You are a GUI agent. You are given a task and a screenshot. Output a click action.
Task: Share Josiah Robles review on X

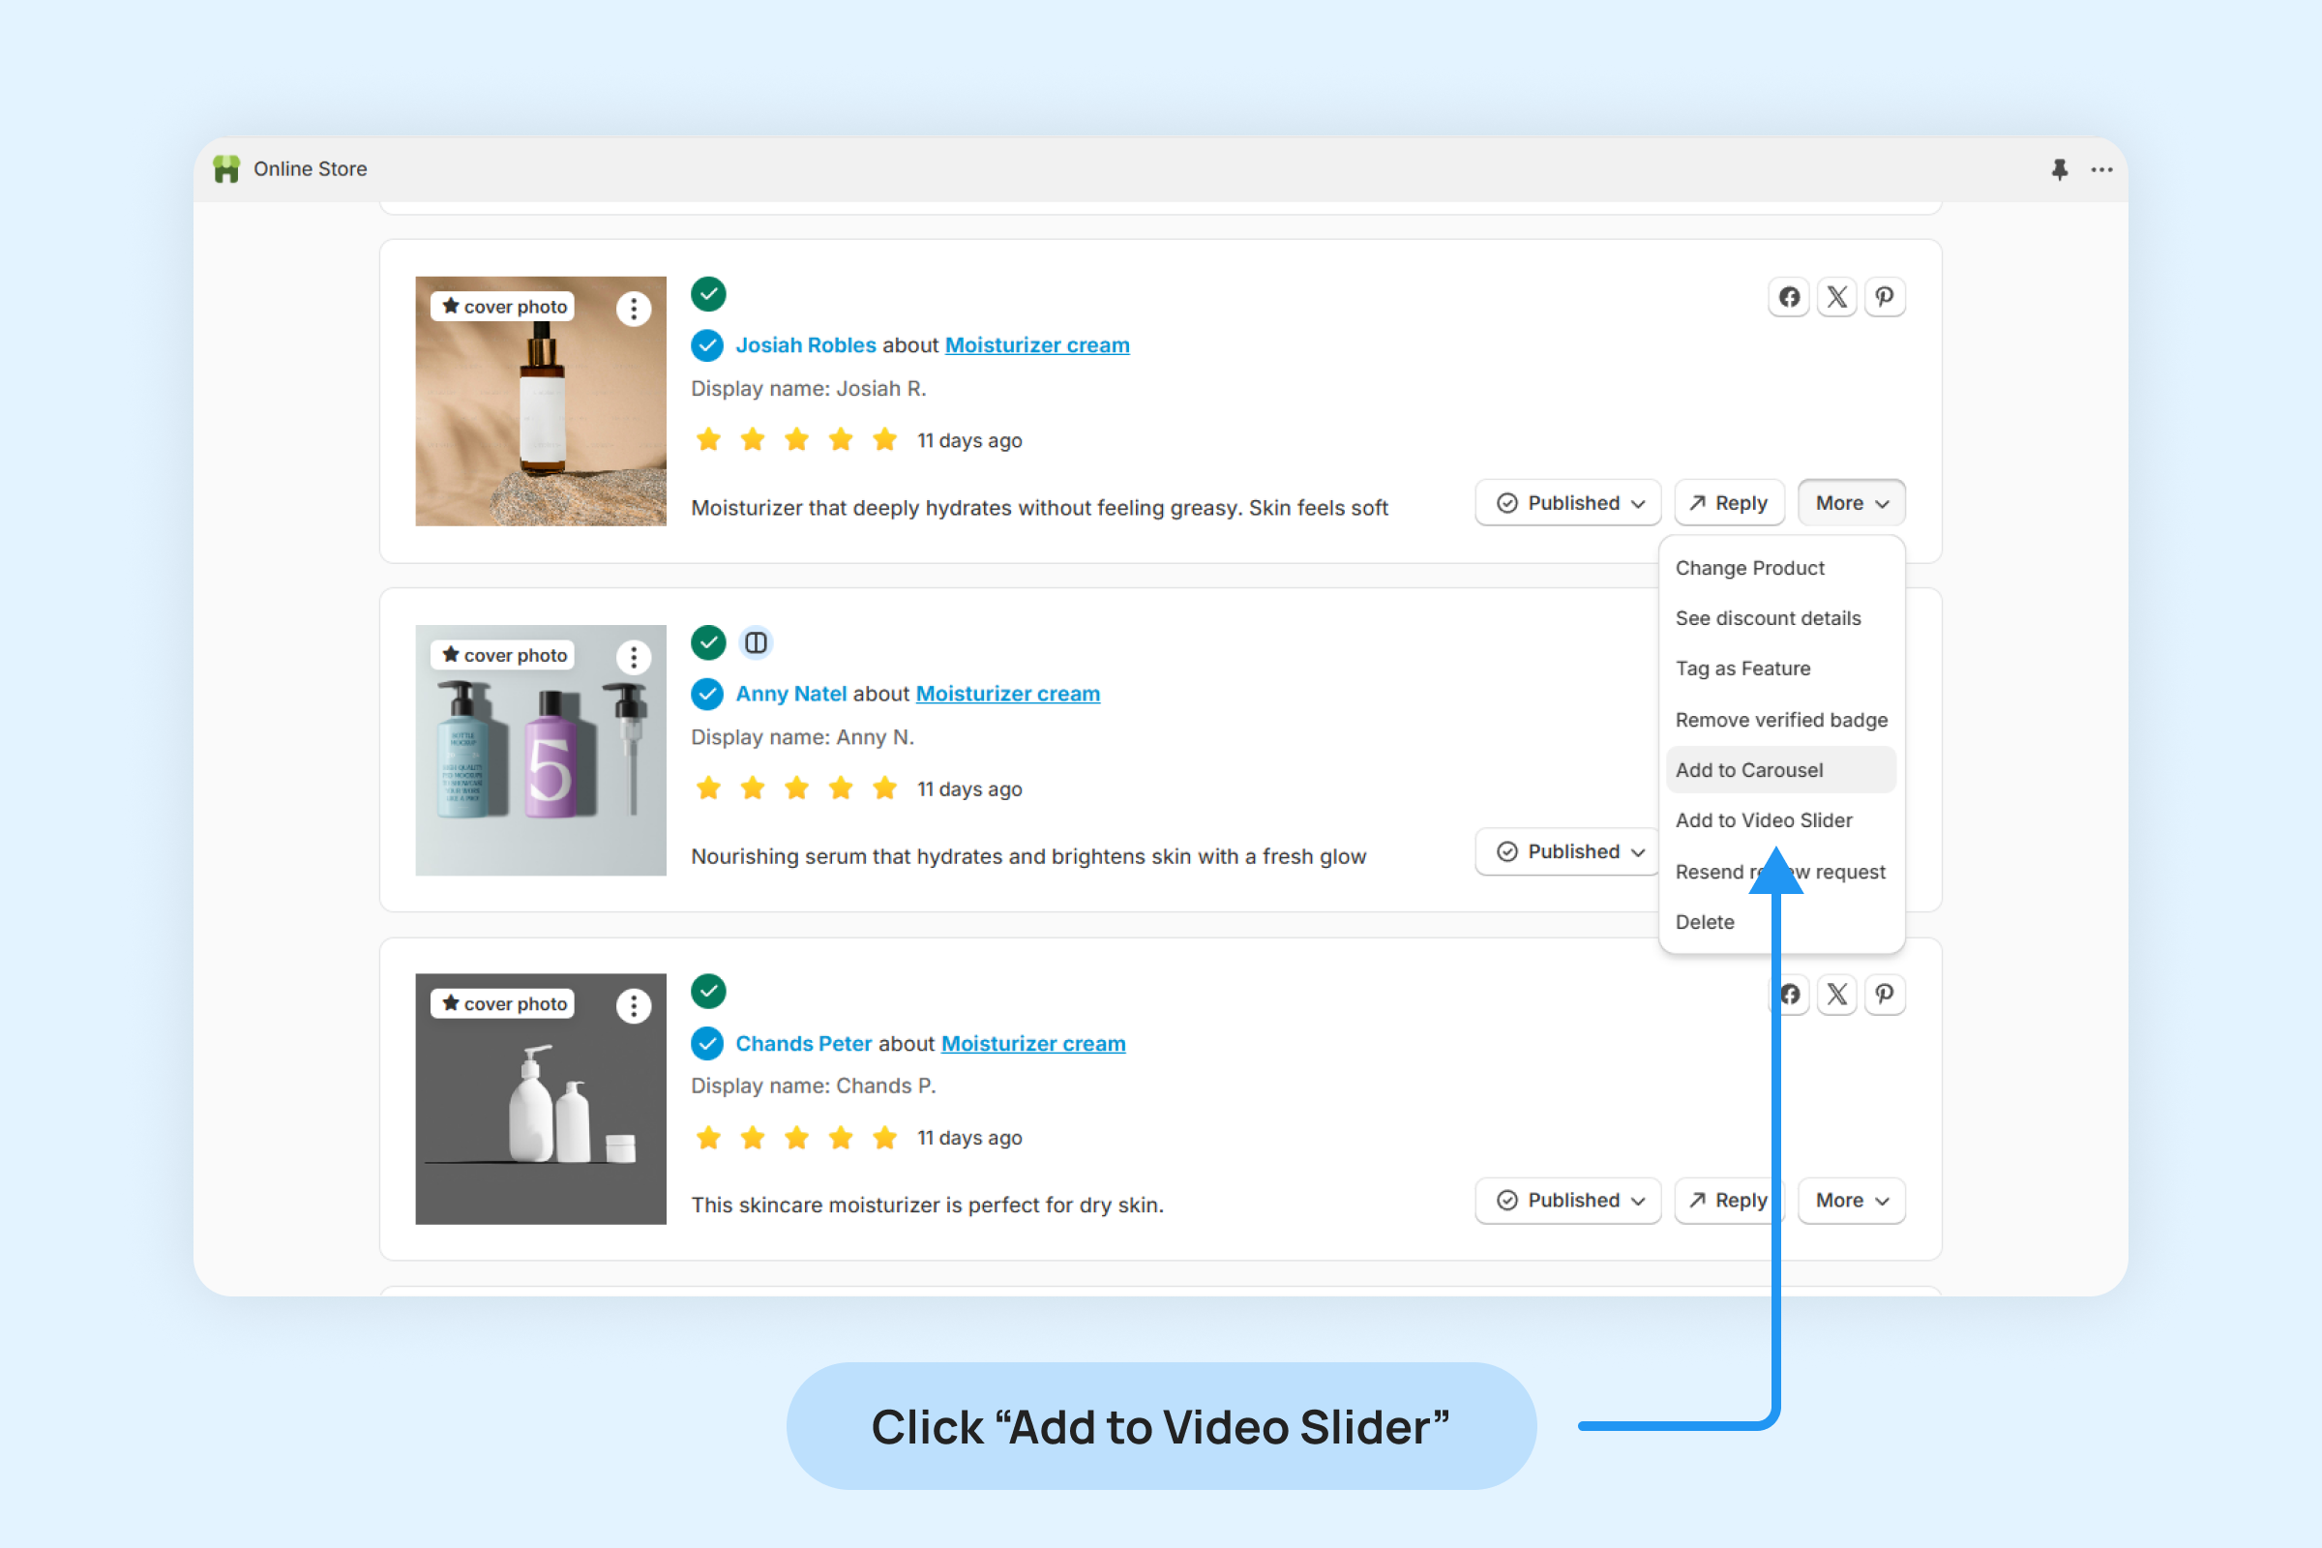[x=1836, y=297]
